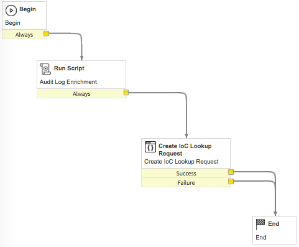Select the bold 'End' node title
Screen dimensions: 299x247
[x=274, y=223]
